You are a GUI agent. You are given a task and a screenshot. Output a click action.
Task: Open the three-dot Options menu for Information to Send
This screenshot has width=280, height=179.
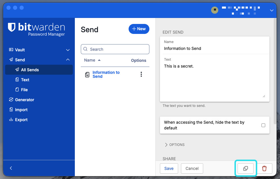point(141,74)
